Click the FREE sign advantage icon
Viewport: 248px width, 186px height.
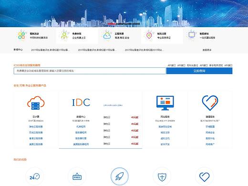pyautogui.click(x=77, y=176)
